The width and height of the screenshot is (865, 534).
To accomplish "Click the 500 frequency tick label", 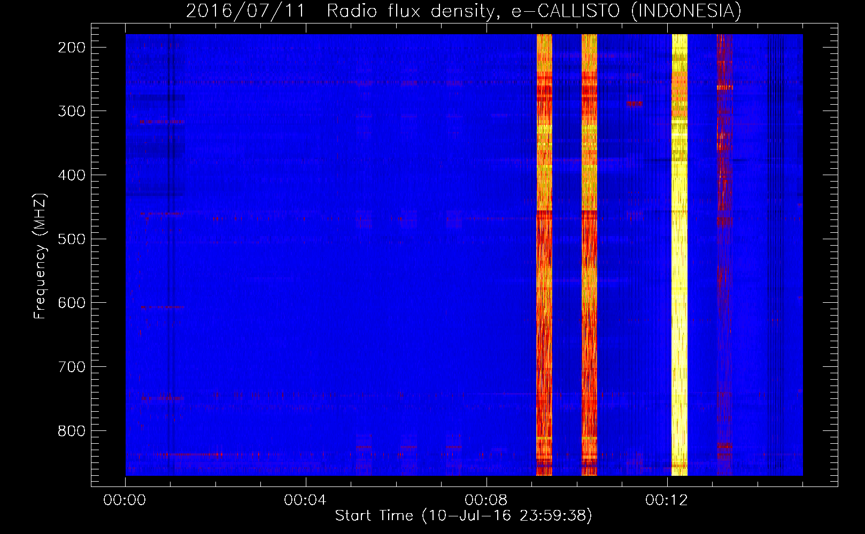I will tap(71, 239).
